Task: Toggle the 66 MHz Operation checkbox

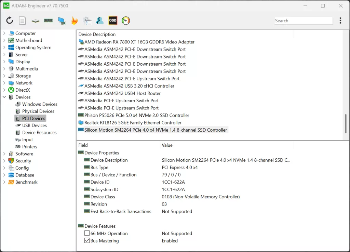Action: (x=87, y=233)
